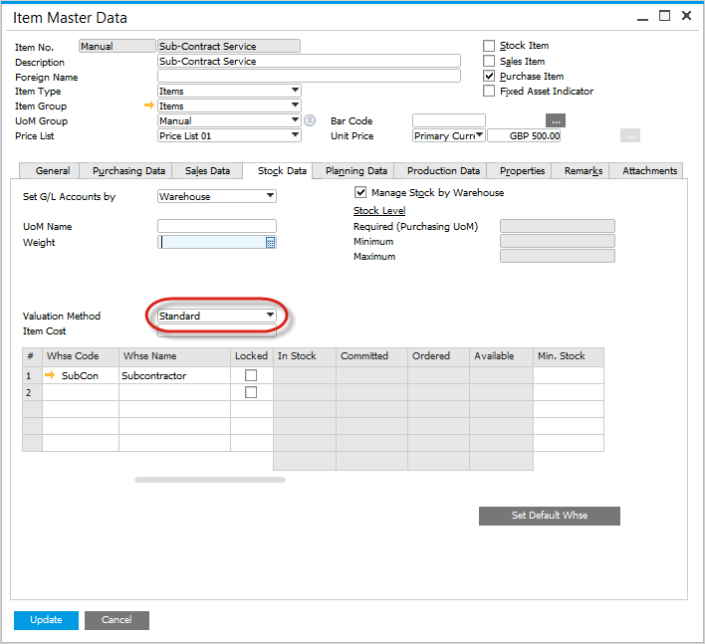Open the calculator icon in Weight field
Screen dimensions: 705x644
270,242
